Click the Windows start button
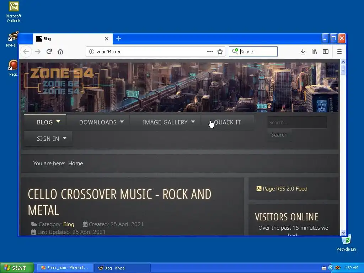This screenshot has height=273, width=364. (17, 268)
